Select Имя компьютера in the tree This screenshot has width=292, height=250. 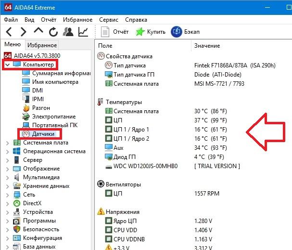click(x=51, y=82)
